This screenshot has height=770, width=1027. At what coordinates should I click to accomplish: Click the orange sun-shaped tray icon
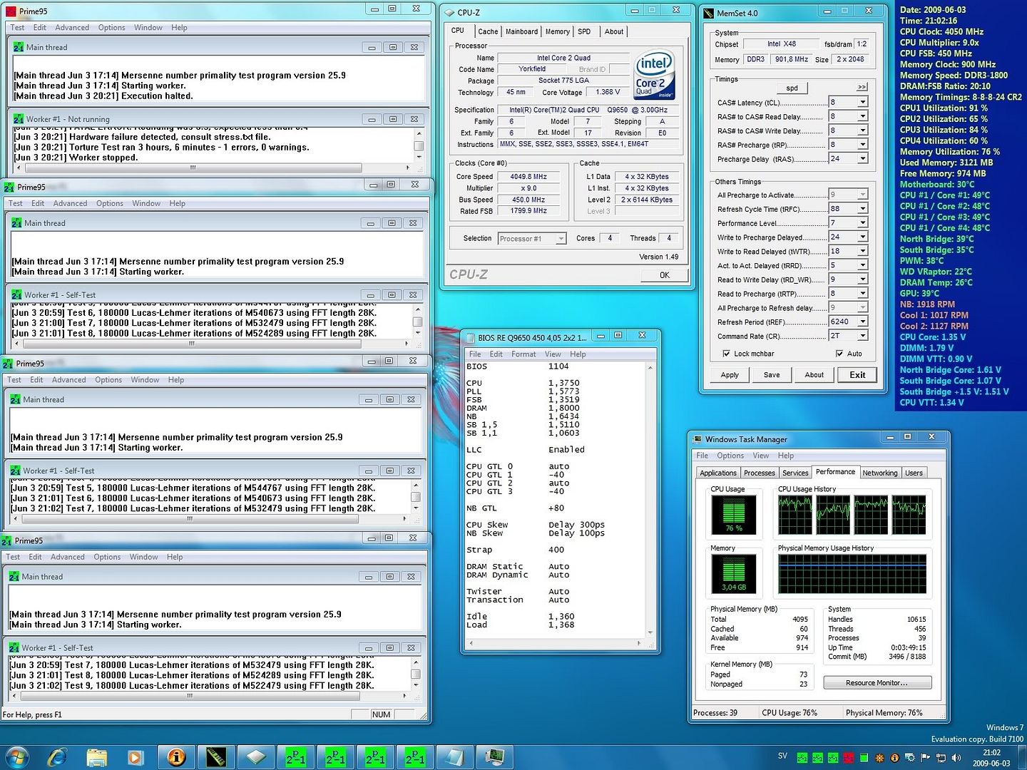click(x=879, y=758)
